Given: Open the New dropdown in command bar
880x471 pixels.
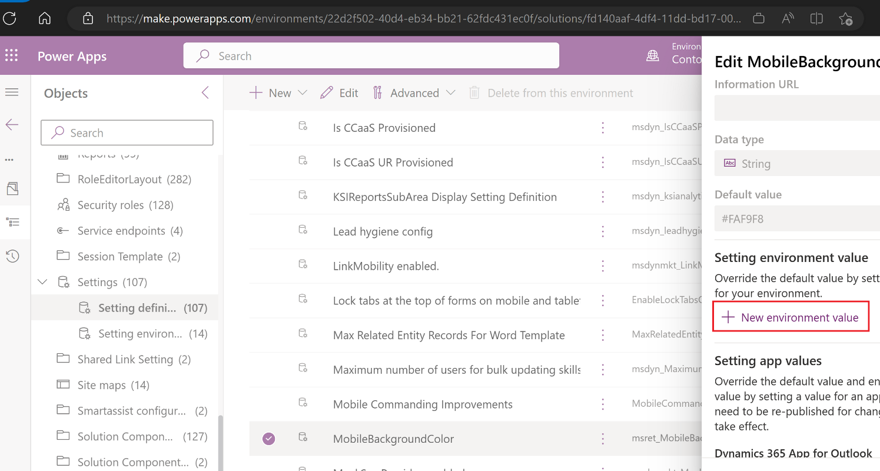Looking at the screenshot, I should [x=278, y=93].
